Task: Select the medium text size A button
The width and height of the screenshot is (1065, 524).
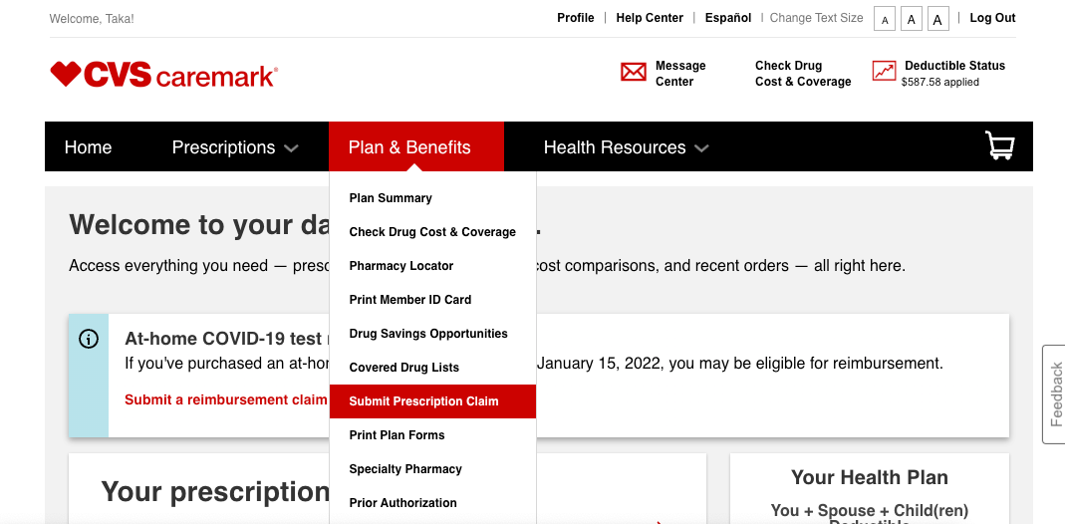Action: point(912,20)
